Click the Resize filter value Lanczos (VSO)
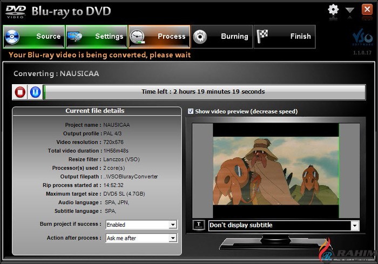Image resolution: width=378 pixels, height=264 pixels. pyautogui.click(x=122, y=159)
